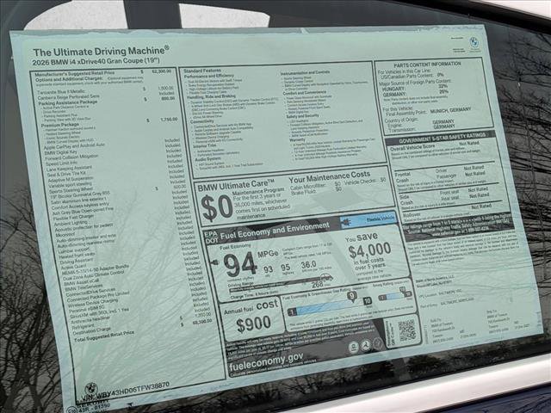Click 'Performance and Efficiency' subheading

[x=208, y=76]
